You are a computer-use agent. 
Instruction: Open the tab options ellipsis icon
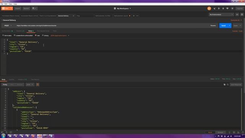click(137, 16)
